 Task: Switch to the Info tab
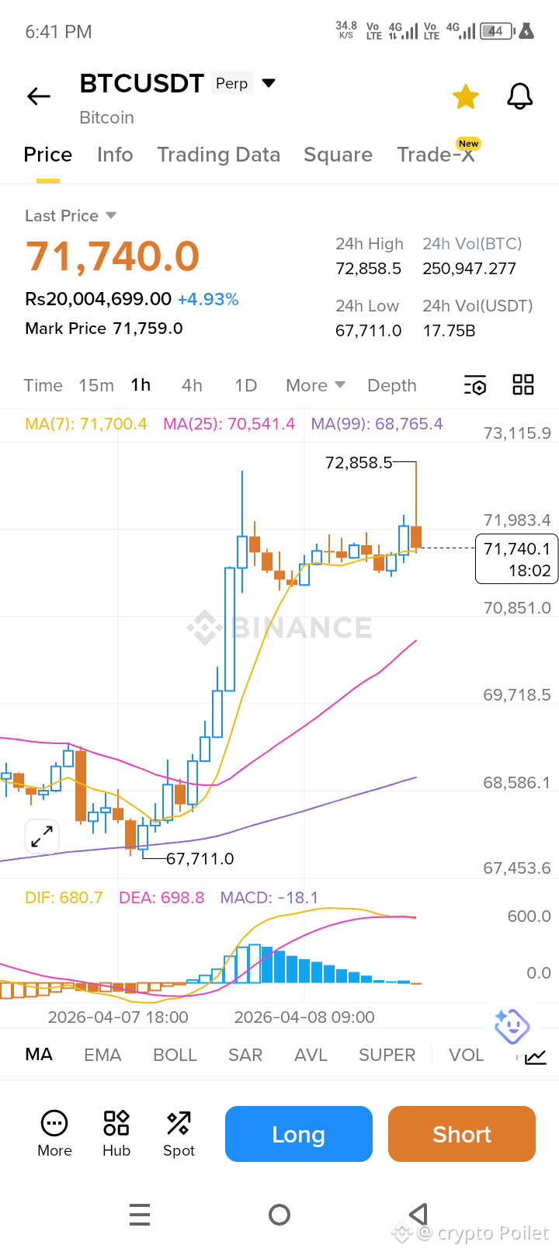pos(115,155)
